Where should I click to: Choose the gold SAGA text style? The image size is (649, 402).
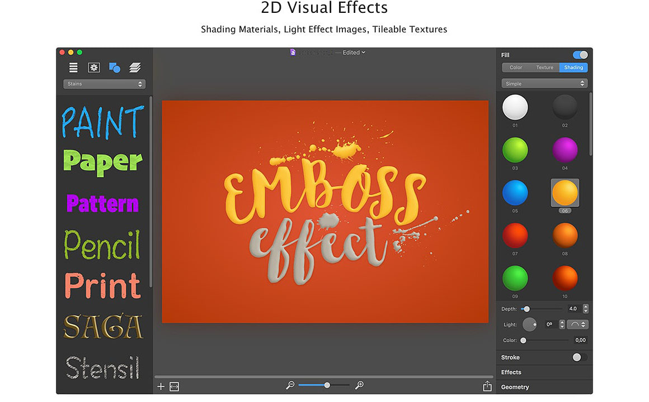tap(104, 326)
